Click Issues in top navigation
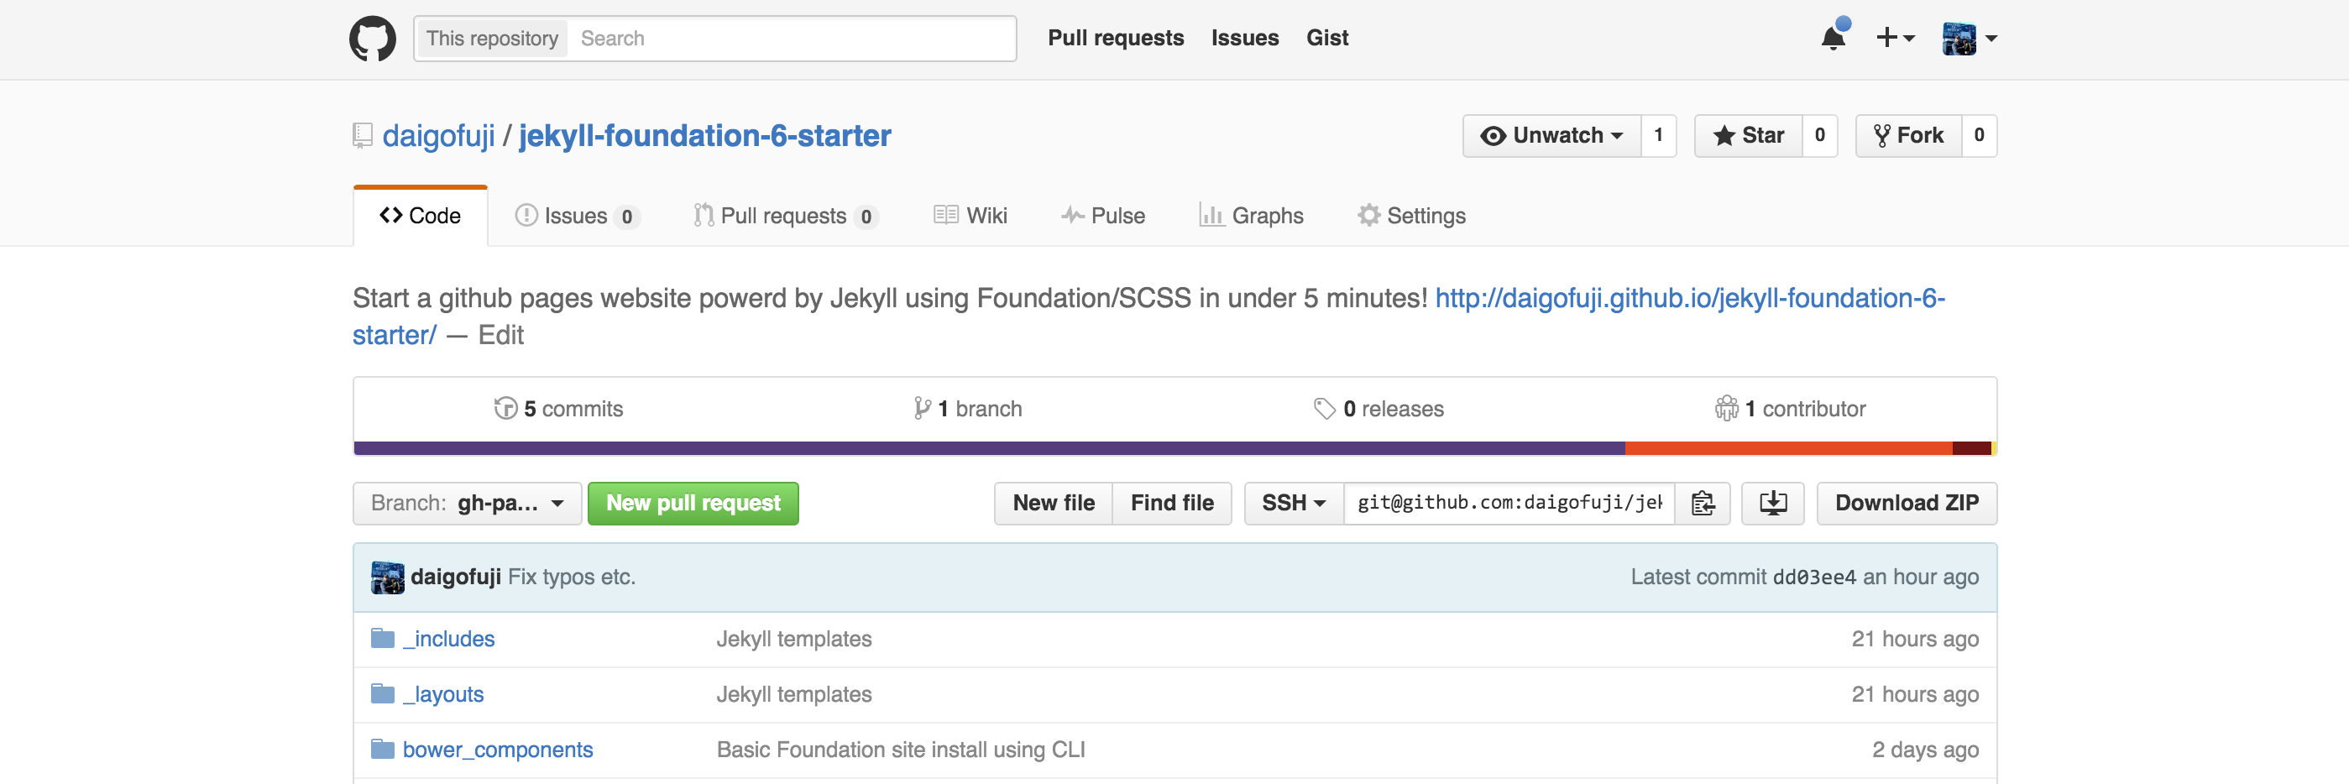The image size is (2349, 784). tap(1245, 39)
